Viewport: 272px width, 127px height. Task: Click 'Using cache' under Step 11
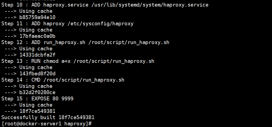36,30
